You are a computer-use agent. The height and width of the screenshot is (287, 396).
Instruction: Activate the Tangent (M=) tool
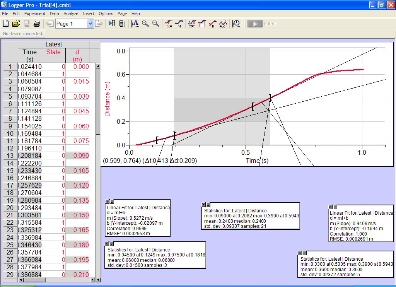179,24
